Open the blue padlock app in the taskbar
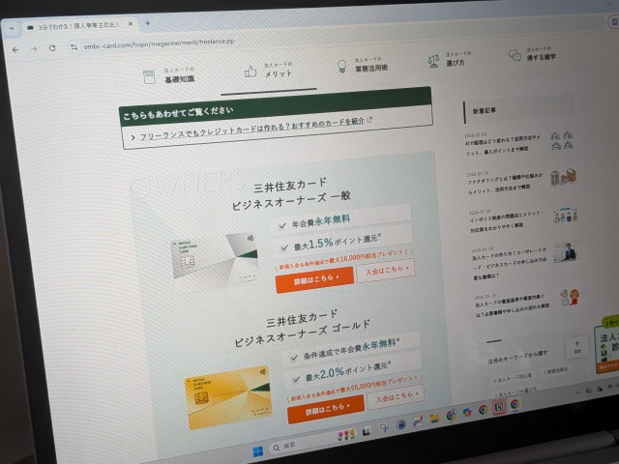This screenshot has height=464, width=619. [401, 424]
